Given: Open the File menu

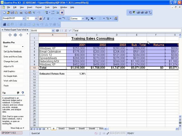Looking at the screenshot, I should (x=8, y=7).
